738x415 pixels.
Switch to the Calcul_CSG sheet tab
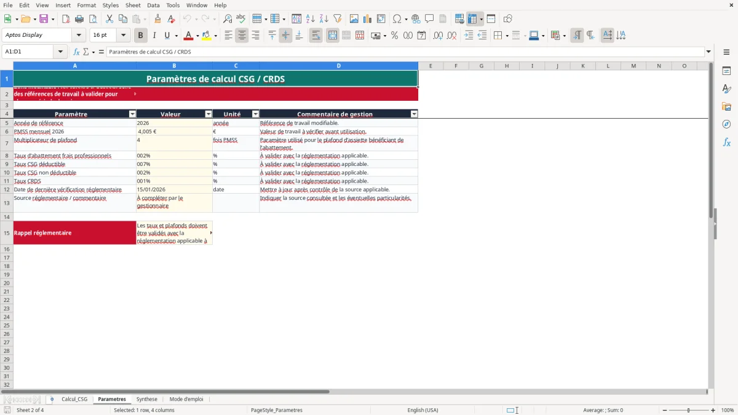pos(74,400)
